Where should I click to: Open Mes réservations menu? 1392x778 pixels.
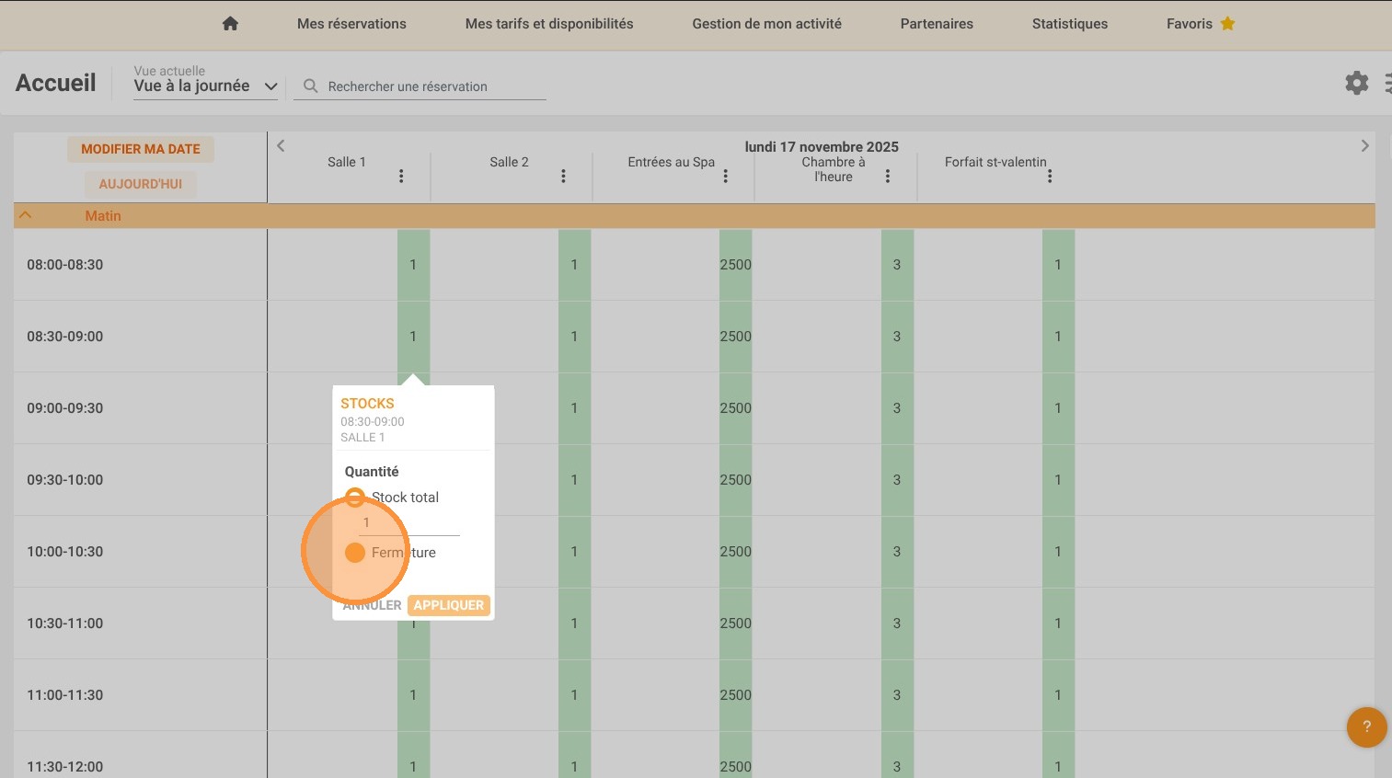tap(351, 24)
